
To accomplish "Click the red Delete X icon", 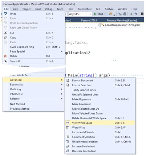I will [x=6, y=56].
